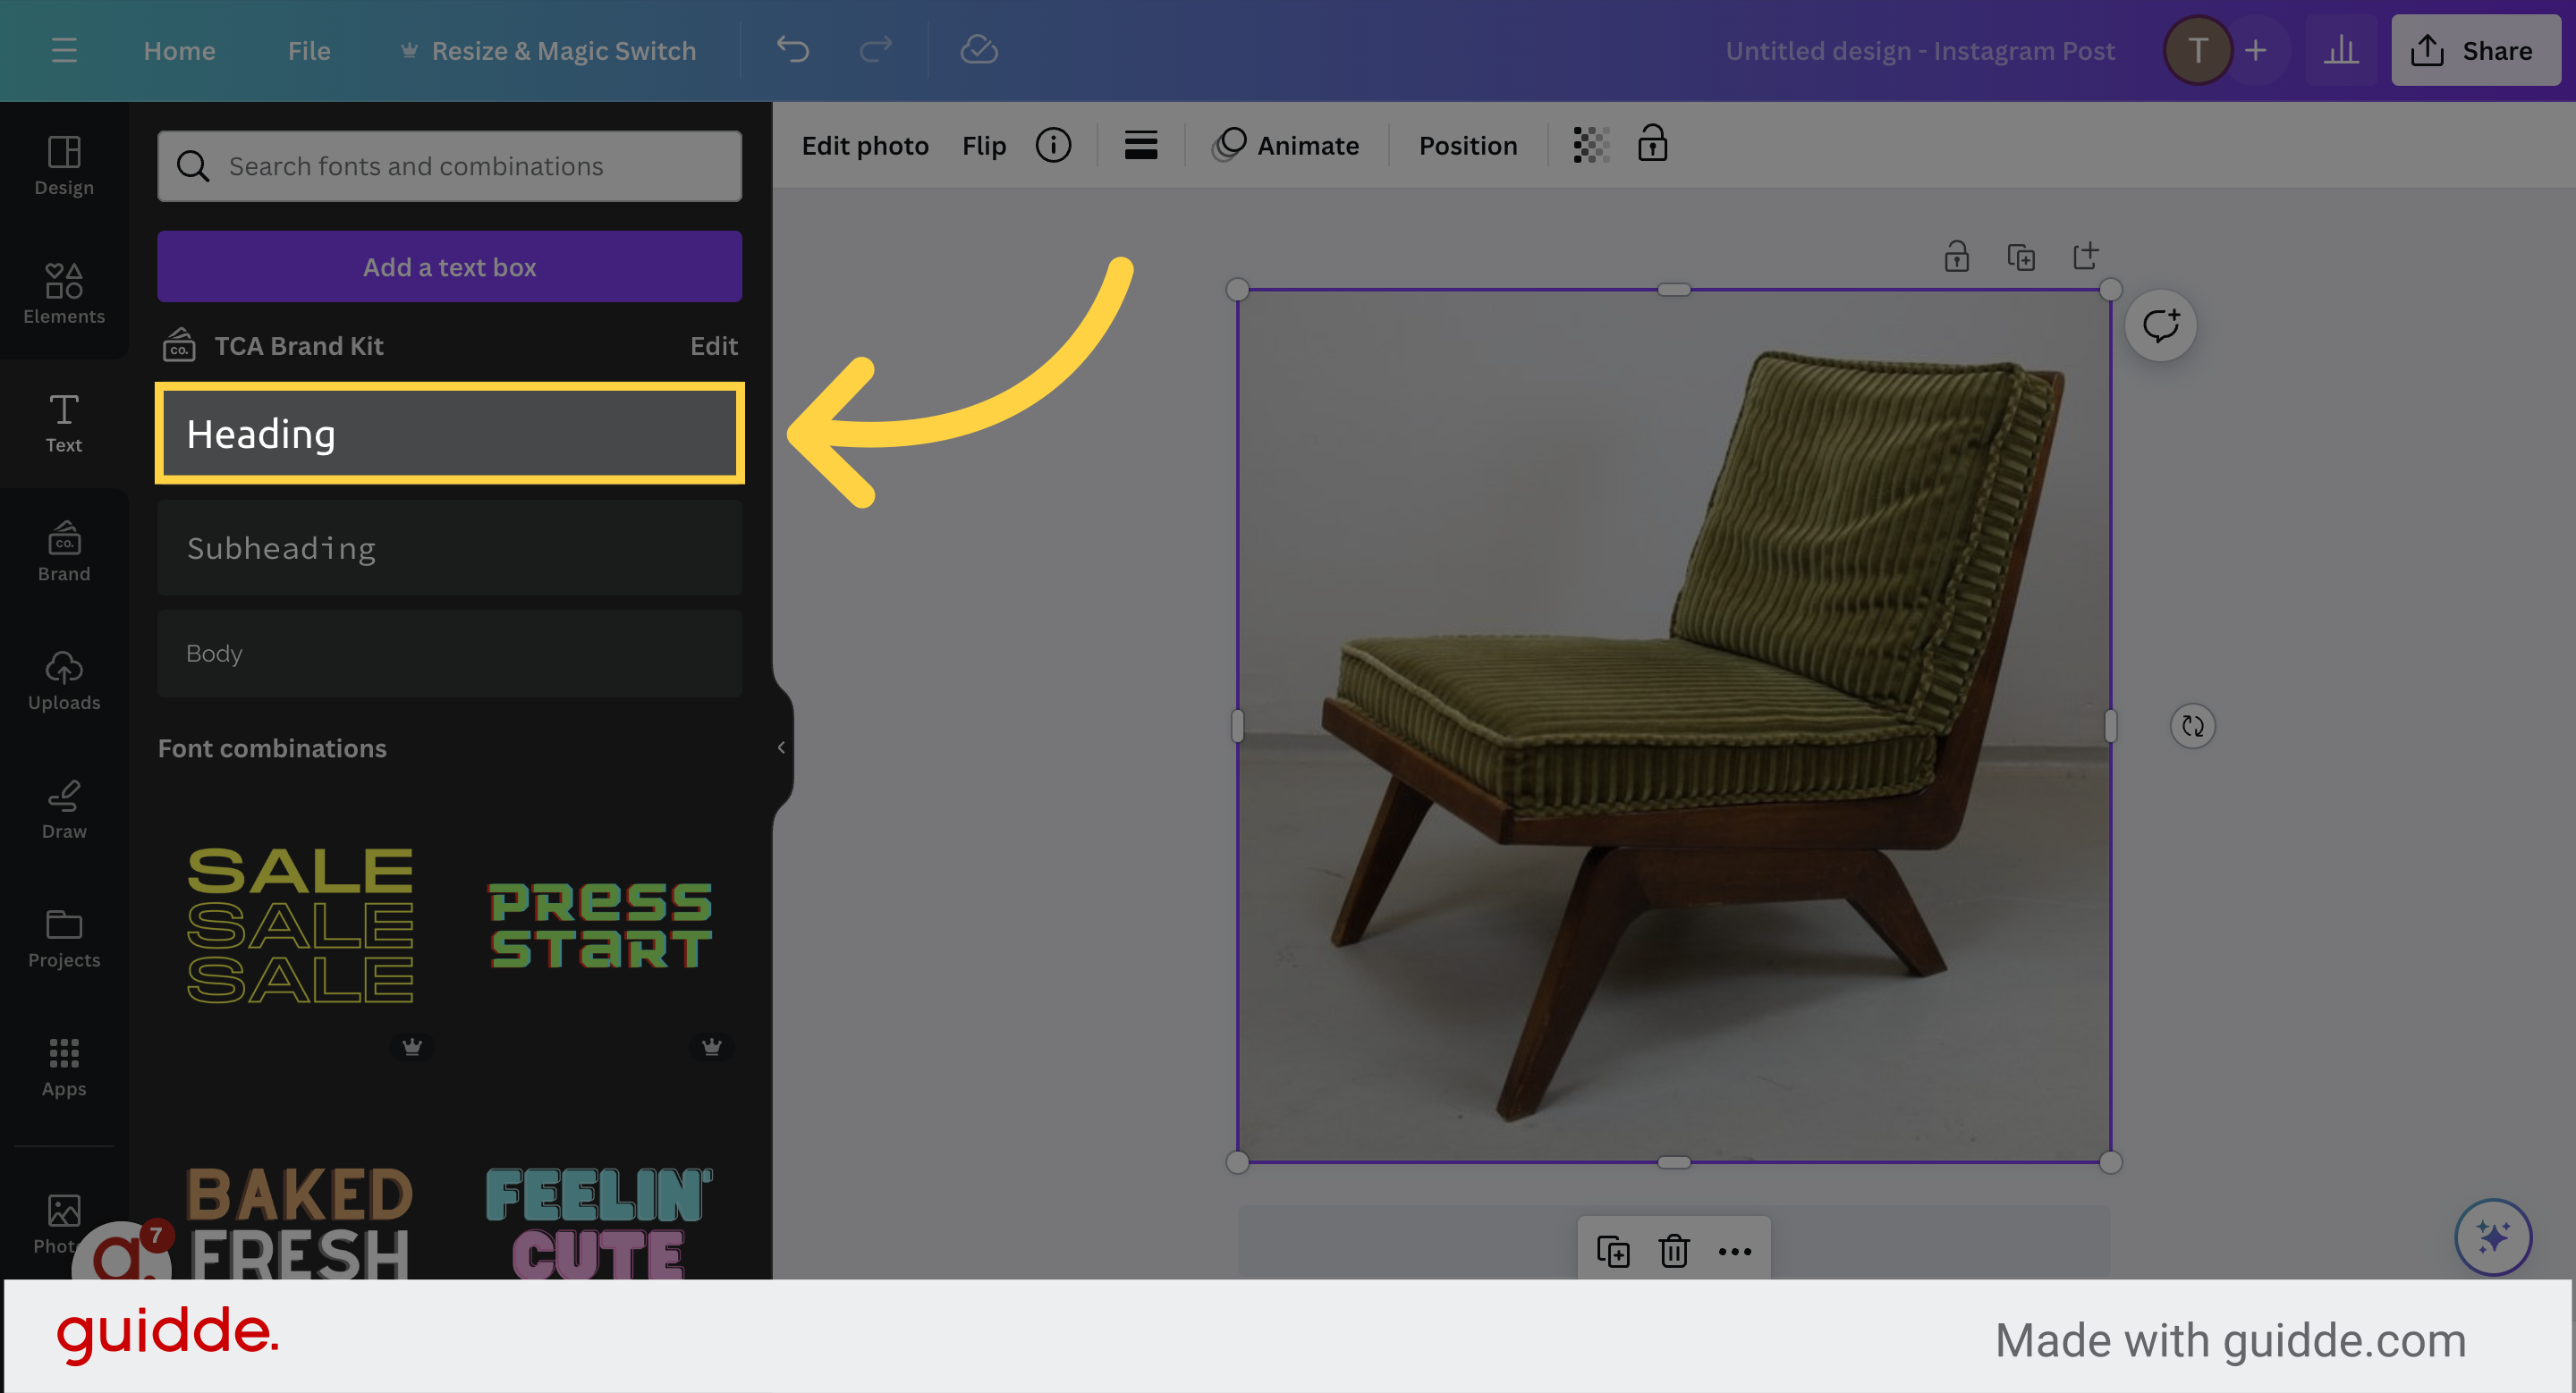Open the Elements panel

tap(63, 295)
